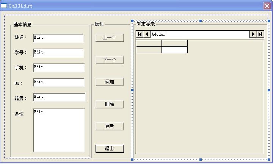Go to previous record in Adodc1 control
This screenshot has width=276, height=166.
click(x=147, y=34)
